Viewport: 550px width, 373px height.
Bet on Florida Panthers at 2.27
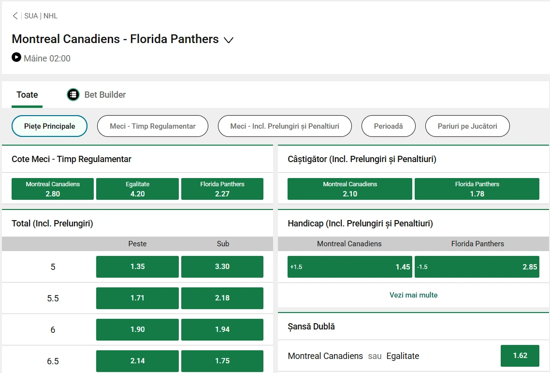[x=222, y=189]
